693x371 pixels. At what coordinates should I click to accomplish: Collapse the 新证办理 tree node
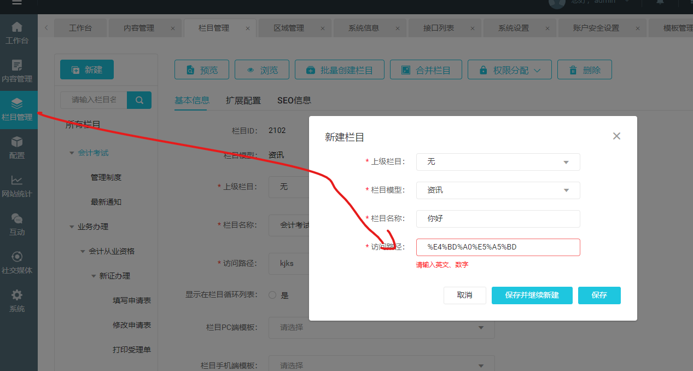point(94,276)
